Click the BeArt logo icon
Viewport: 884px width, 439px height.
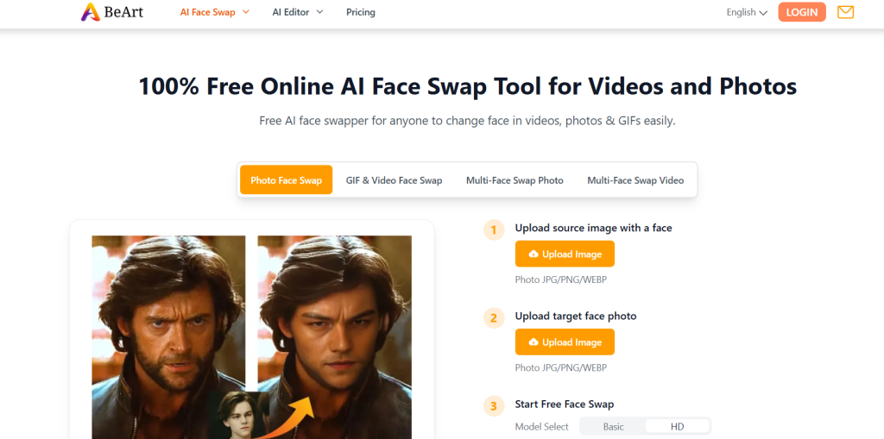(x=90, y=12)
